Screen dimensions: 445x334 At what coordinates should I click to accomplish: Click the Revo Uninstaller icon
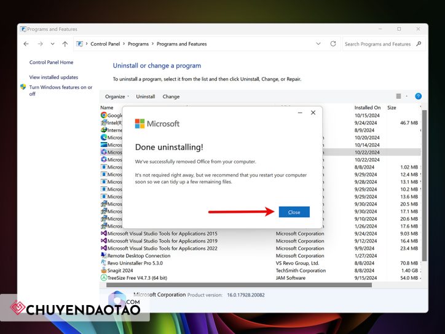coord(104,263)
